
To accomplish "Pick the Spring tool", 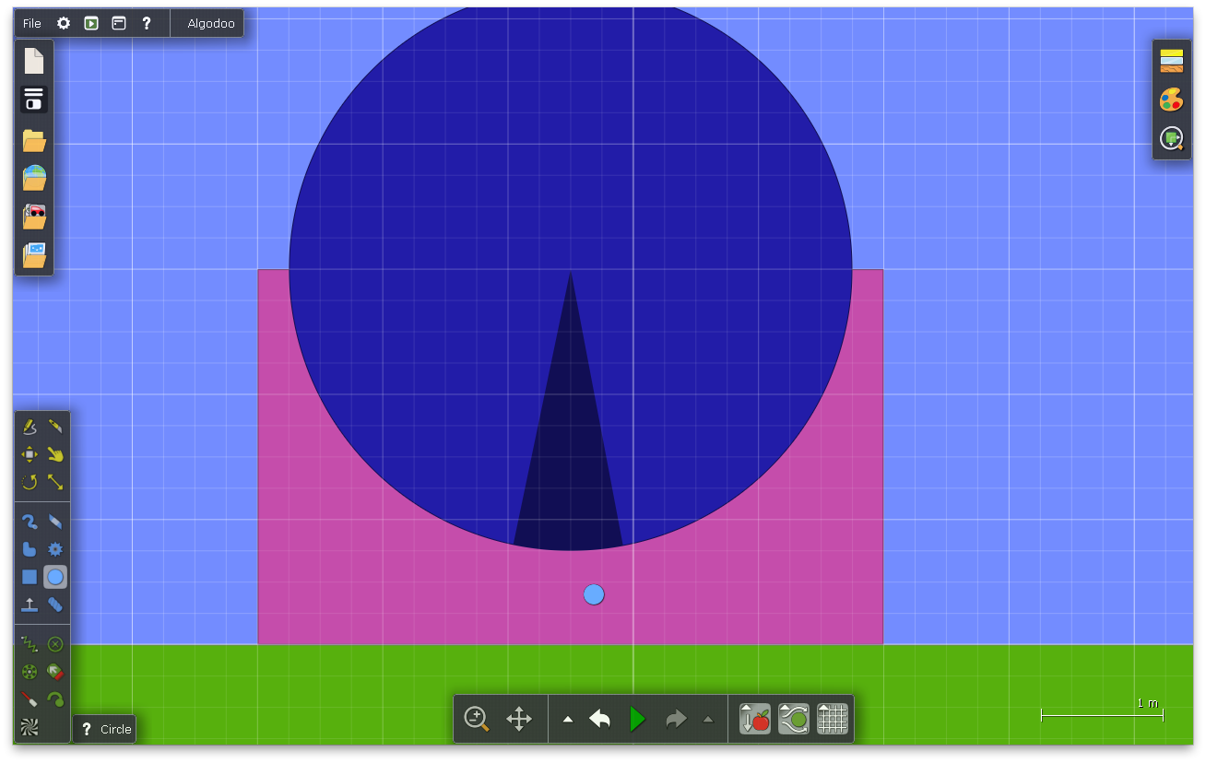I will 30,644.
